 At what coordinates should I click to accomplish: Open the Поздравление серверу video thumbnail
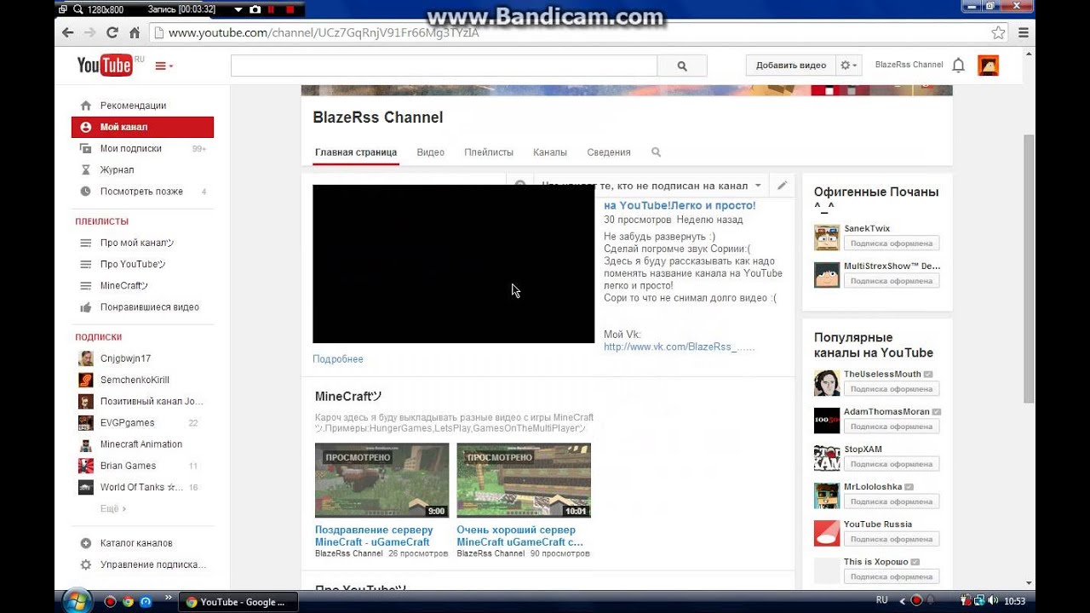381,480
